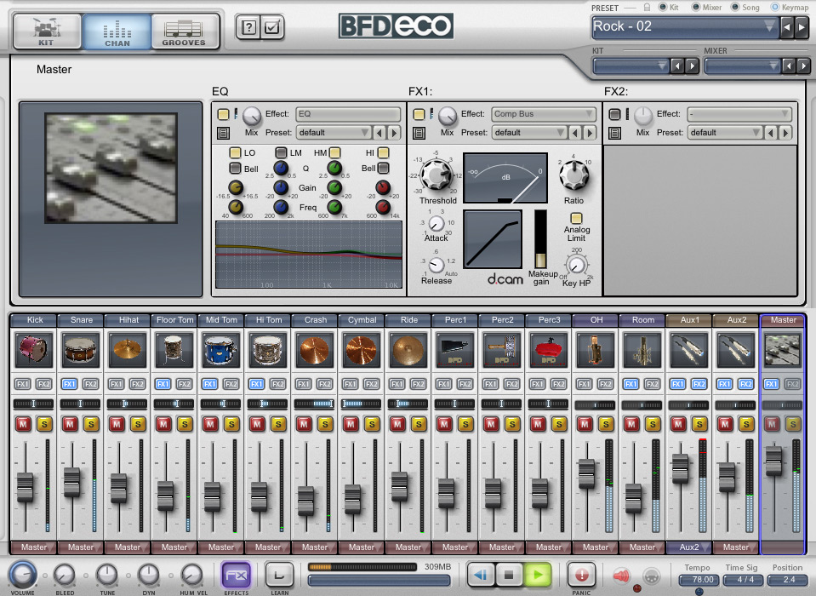Click the green play transport button
This screenshot has width=816, height=596.
[538, 576]
